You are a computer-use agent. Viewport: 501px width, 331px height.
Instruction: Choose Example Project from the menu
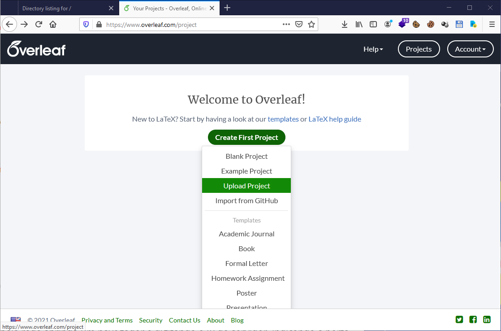[x=246, y=171]
